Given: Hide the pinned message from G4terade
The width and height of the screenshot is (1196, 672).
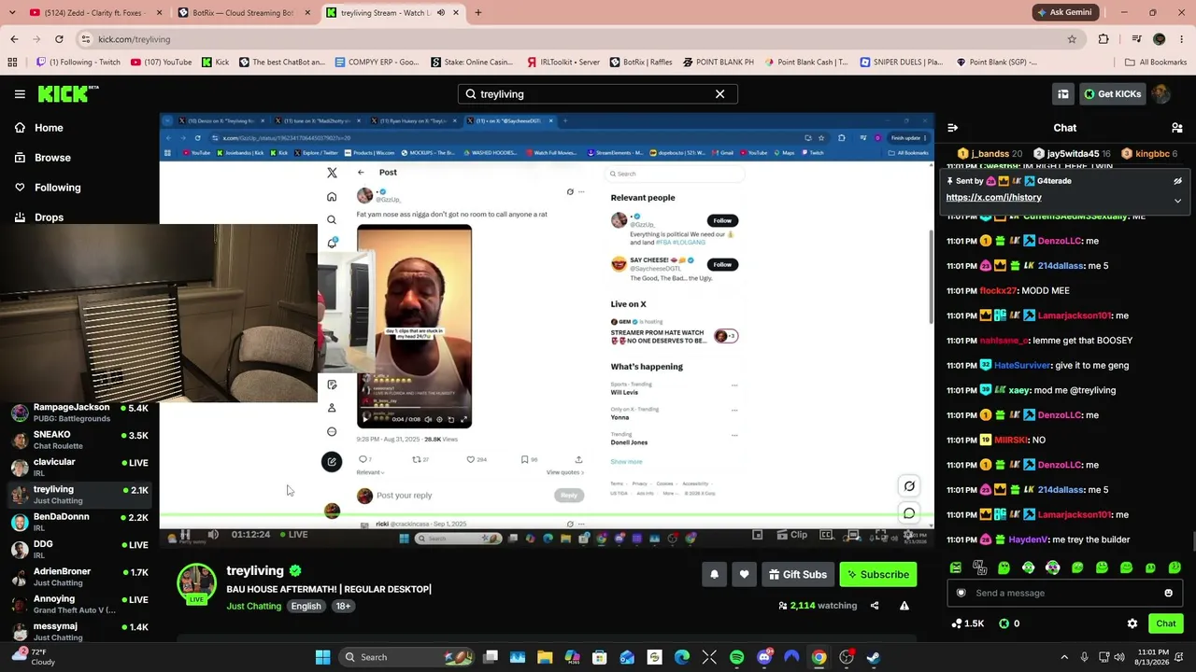Looking at the screenshot, I should 1177,181.
